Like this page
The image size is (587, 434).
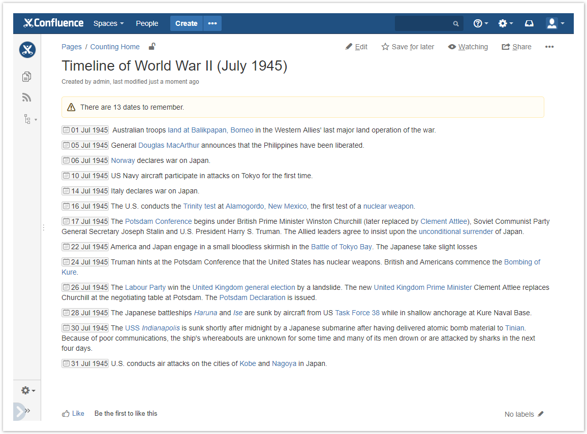(73, 413)
